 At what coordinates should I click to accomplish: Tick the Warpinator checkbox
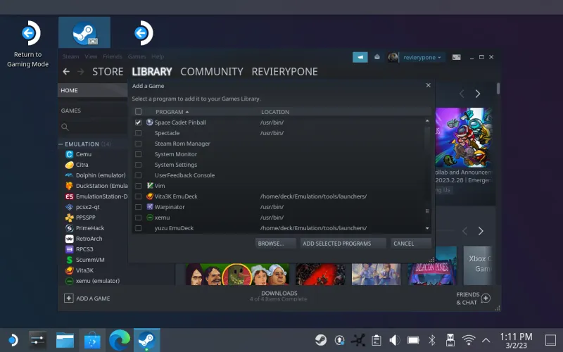click(138, 207)
